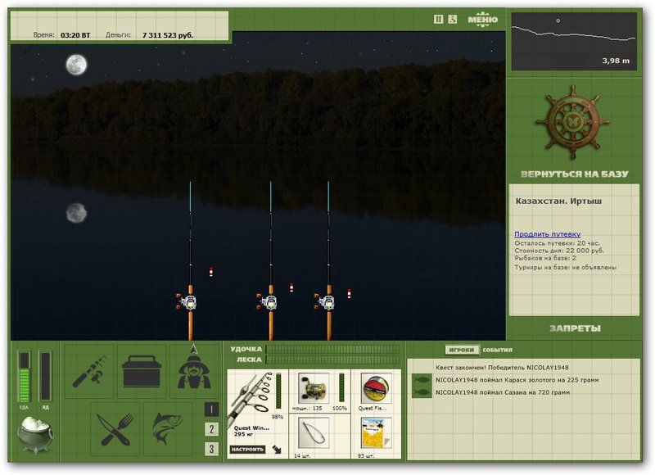Click the Казахстан. Иртыш location title
Viewport: 655px width, 475px height.
[558, 201]
